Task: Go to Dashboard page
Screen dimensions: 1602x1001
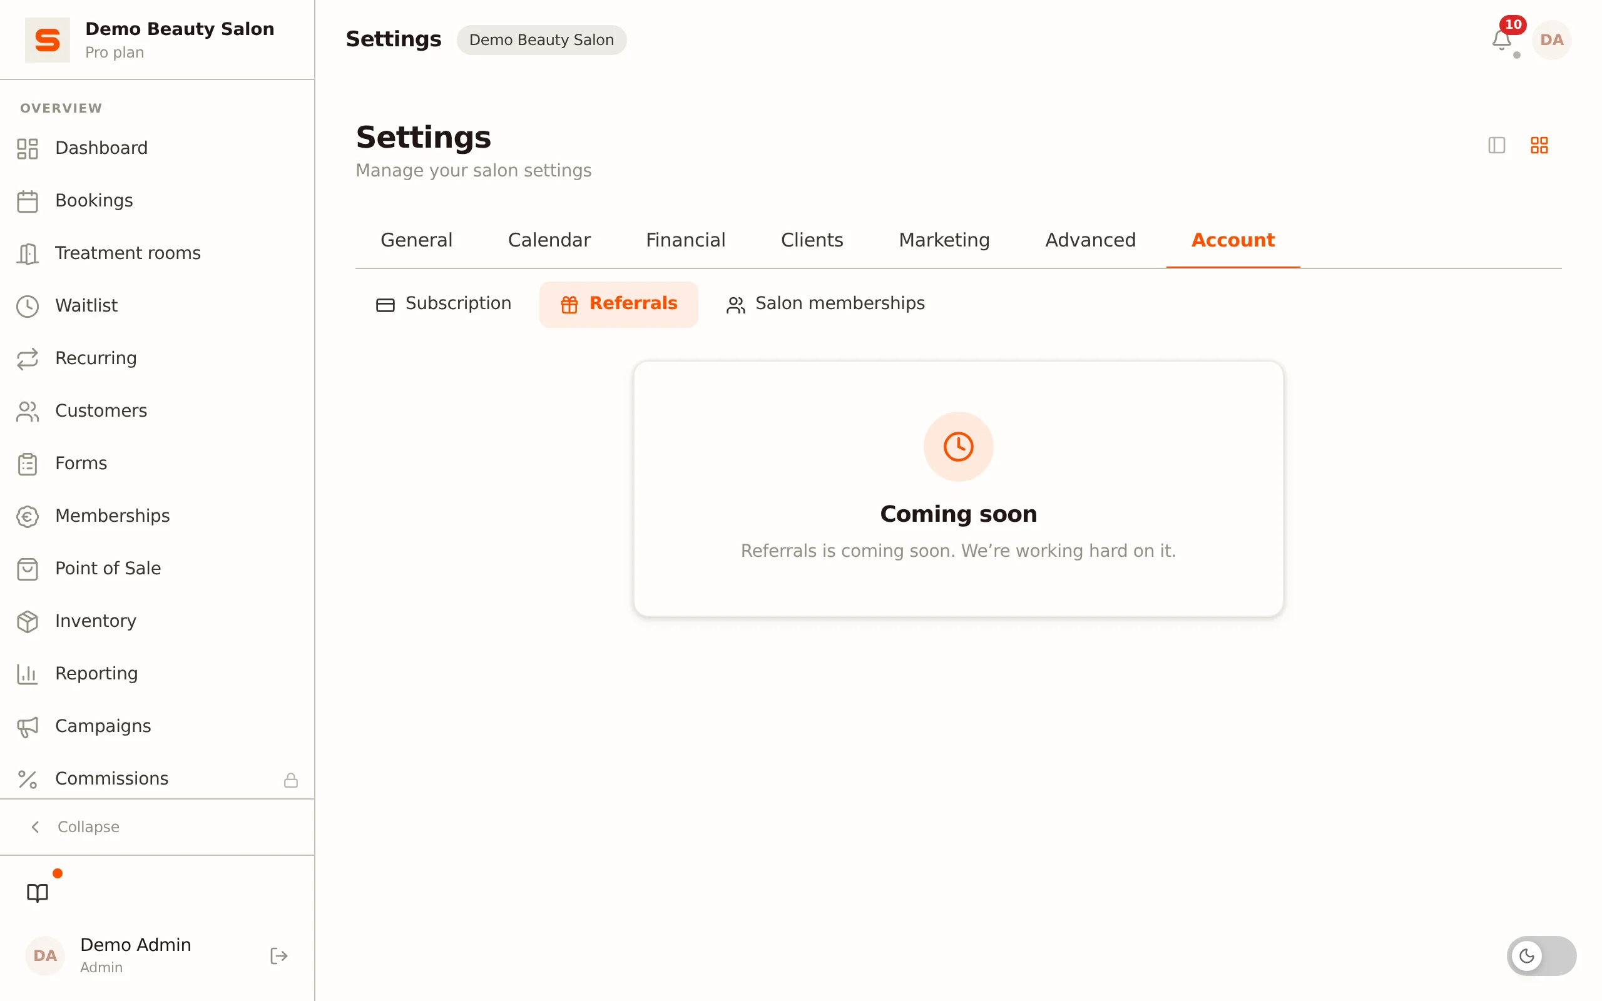Action: [x=101, y=148]
